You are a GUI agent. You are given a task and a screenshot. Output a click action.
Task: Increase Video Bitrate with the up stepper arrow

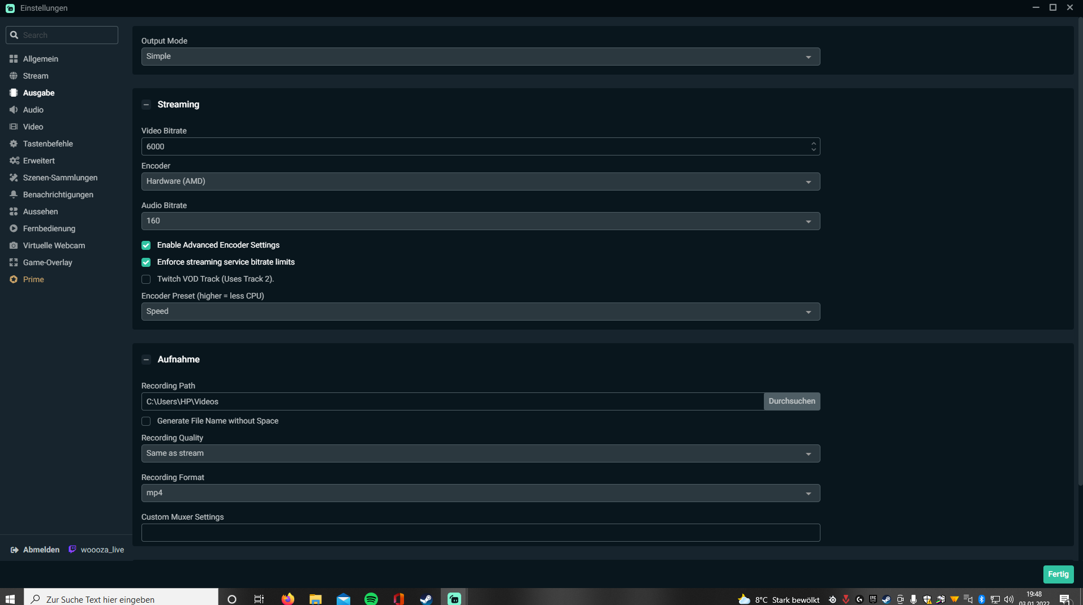(814, 143)
